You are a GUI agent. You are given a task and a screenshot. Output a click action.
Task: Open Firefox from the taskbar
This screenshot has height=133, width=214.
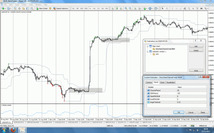pos(13,130)
